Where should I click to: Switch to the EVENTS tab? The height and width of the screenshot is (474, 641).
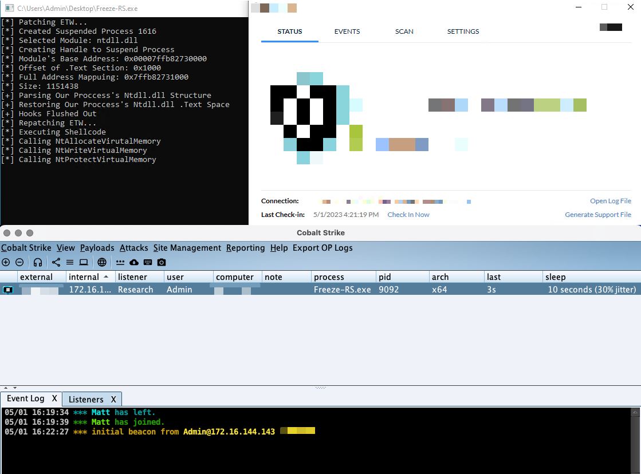[347, 31]
